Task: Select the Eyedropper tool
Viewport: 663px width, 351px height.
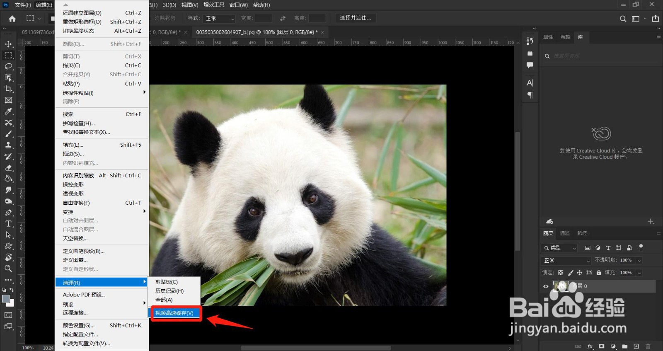Action: coord(8,111)
